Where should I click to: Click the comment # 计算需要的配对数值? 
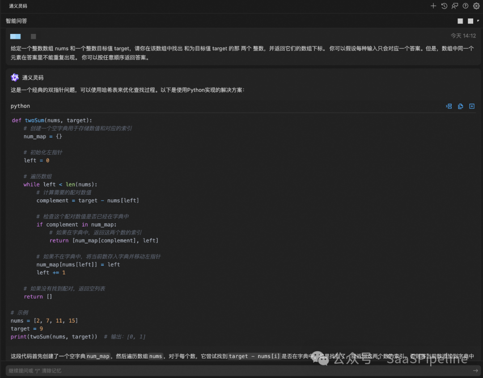64,193
